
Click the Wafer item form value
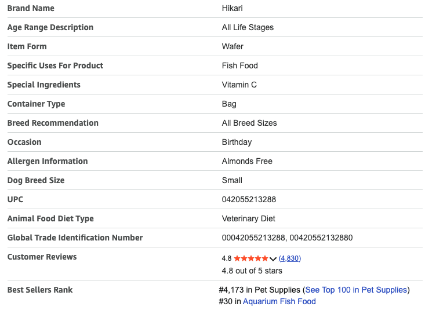pyautogui.click(x=233, y=46)
